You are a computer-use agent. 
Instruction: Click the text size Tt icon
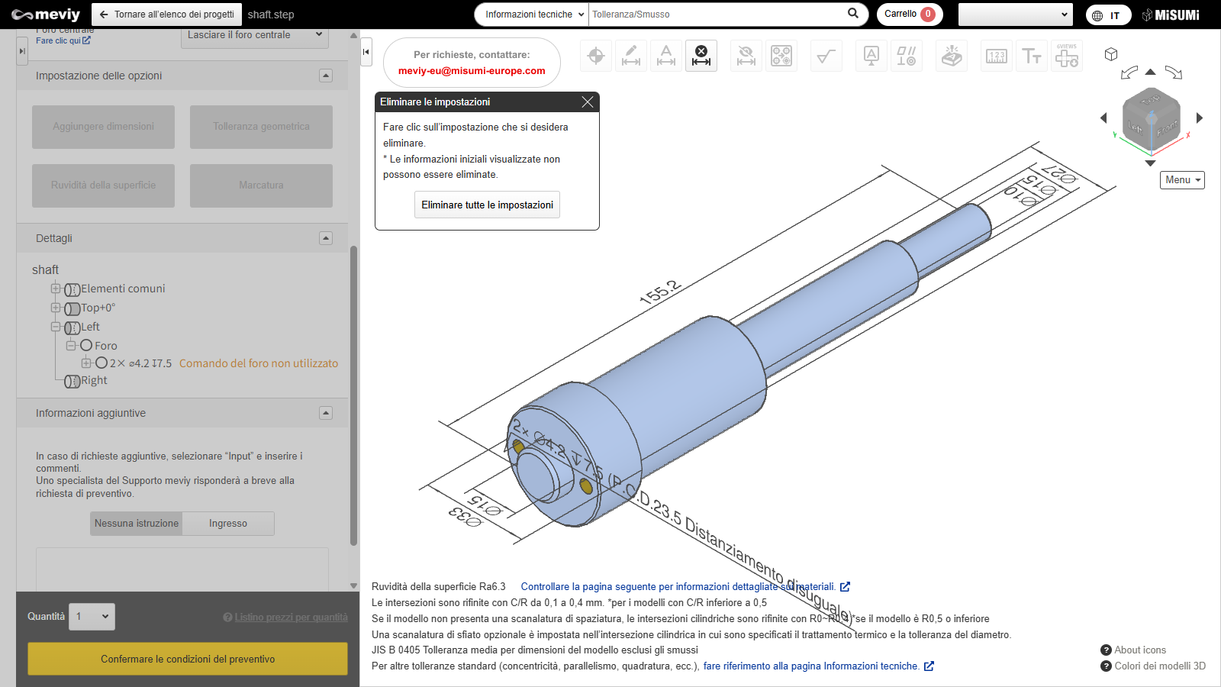pyautogui.click(x=1032, y=56)
